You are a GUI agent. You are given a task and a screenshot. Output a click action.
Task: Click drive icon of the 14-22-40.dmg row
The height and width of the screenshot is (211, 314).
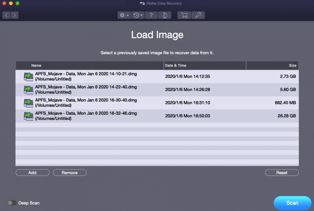(x=28, y=90)
